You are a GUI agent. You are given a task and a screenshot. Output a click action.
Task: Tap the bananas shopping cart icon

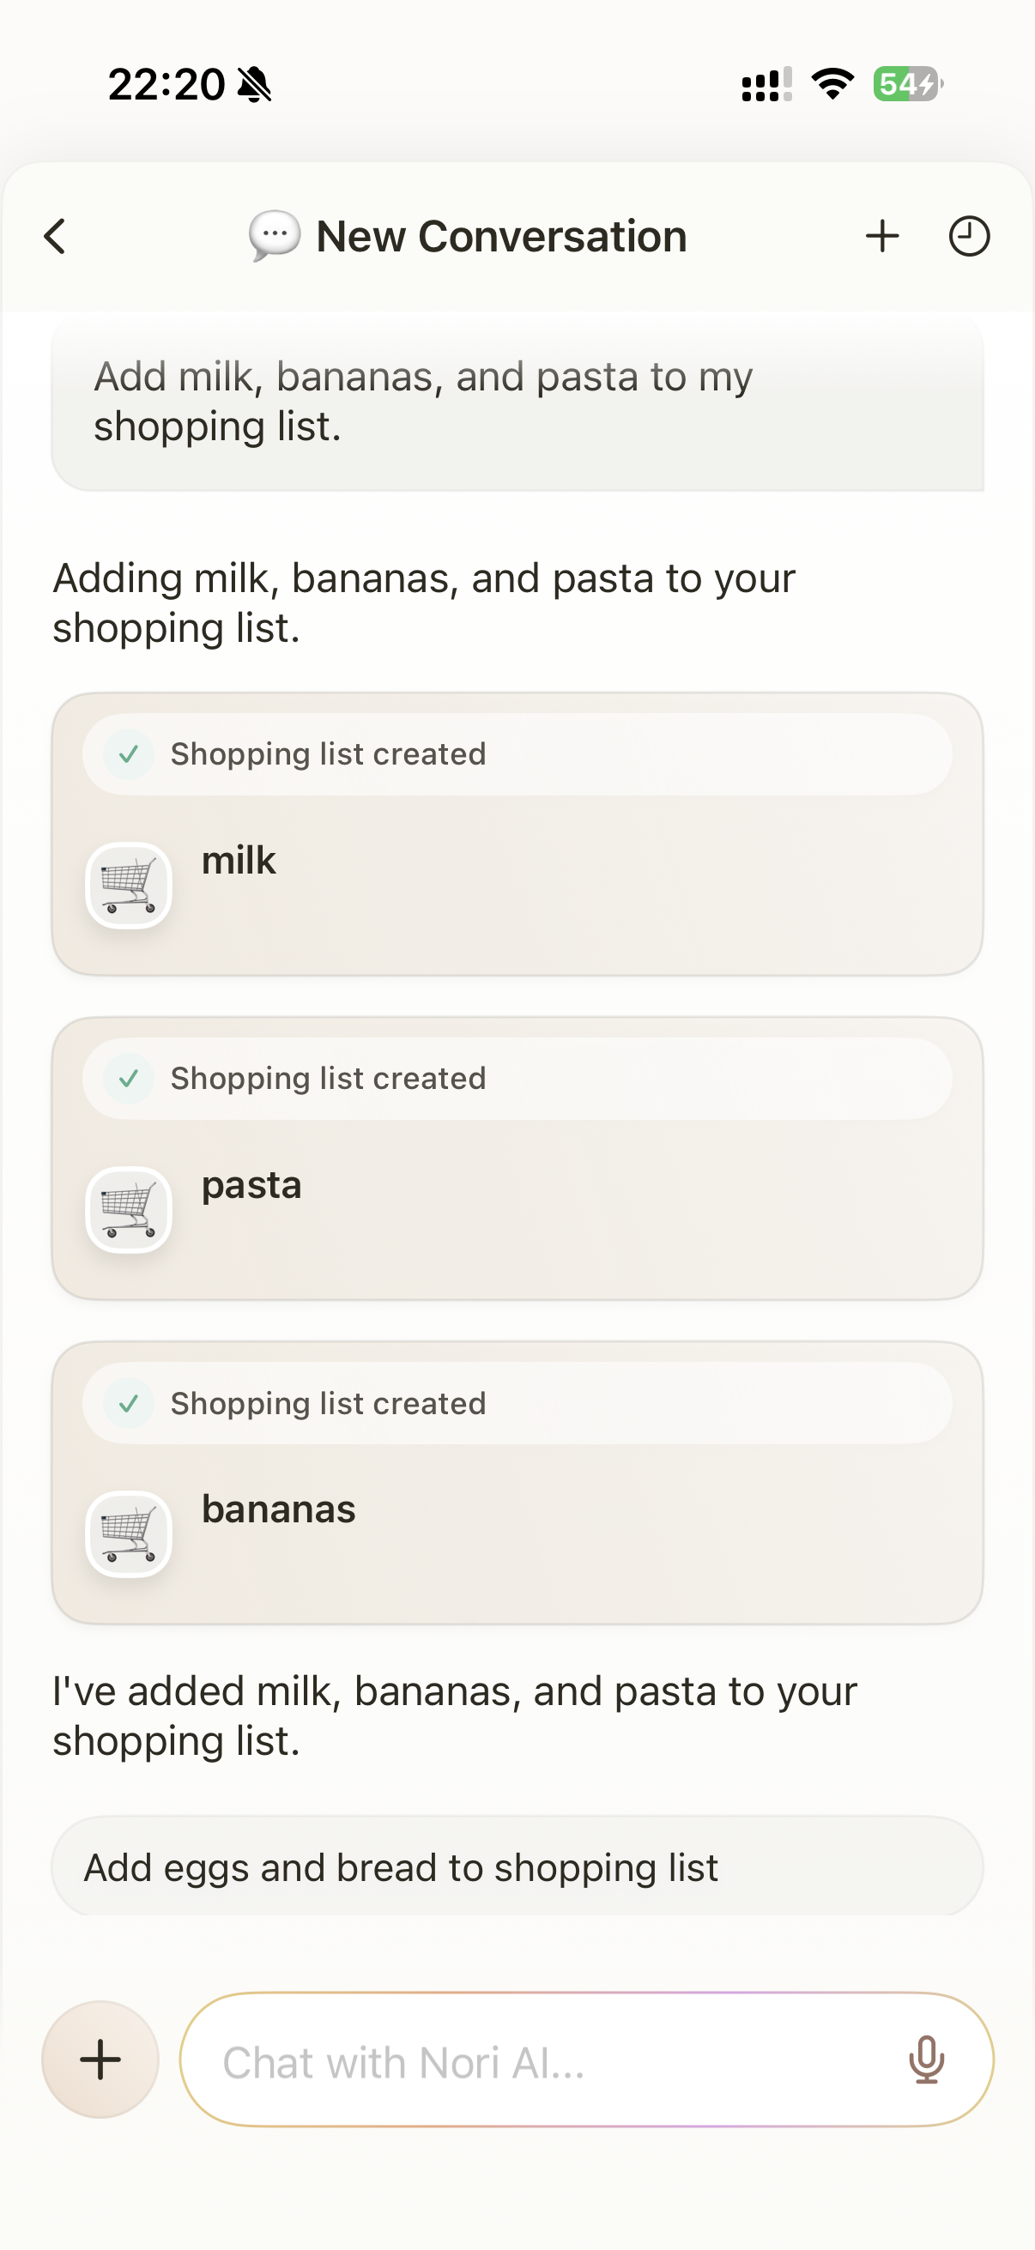point(129,1533)
